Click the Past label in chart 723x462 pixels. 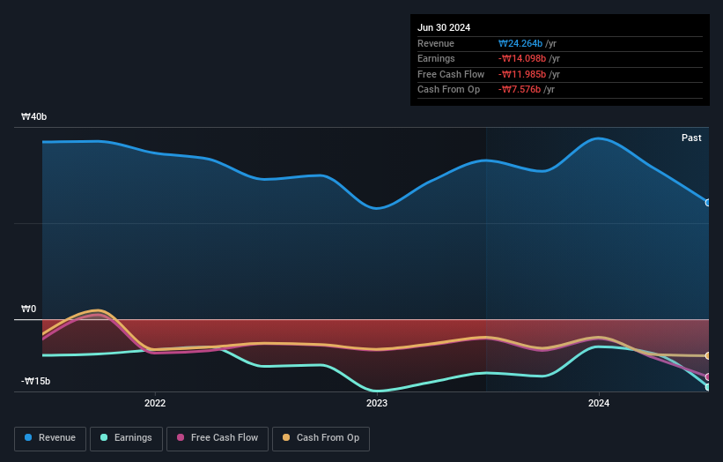(x=691, y=138)
